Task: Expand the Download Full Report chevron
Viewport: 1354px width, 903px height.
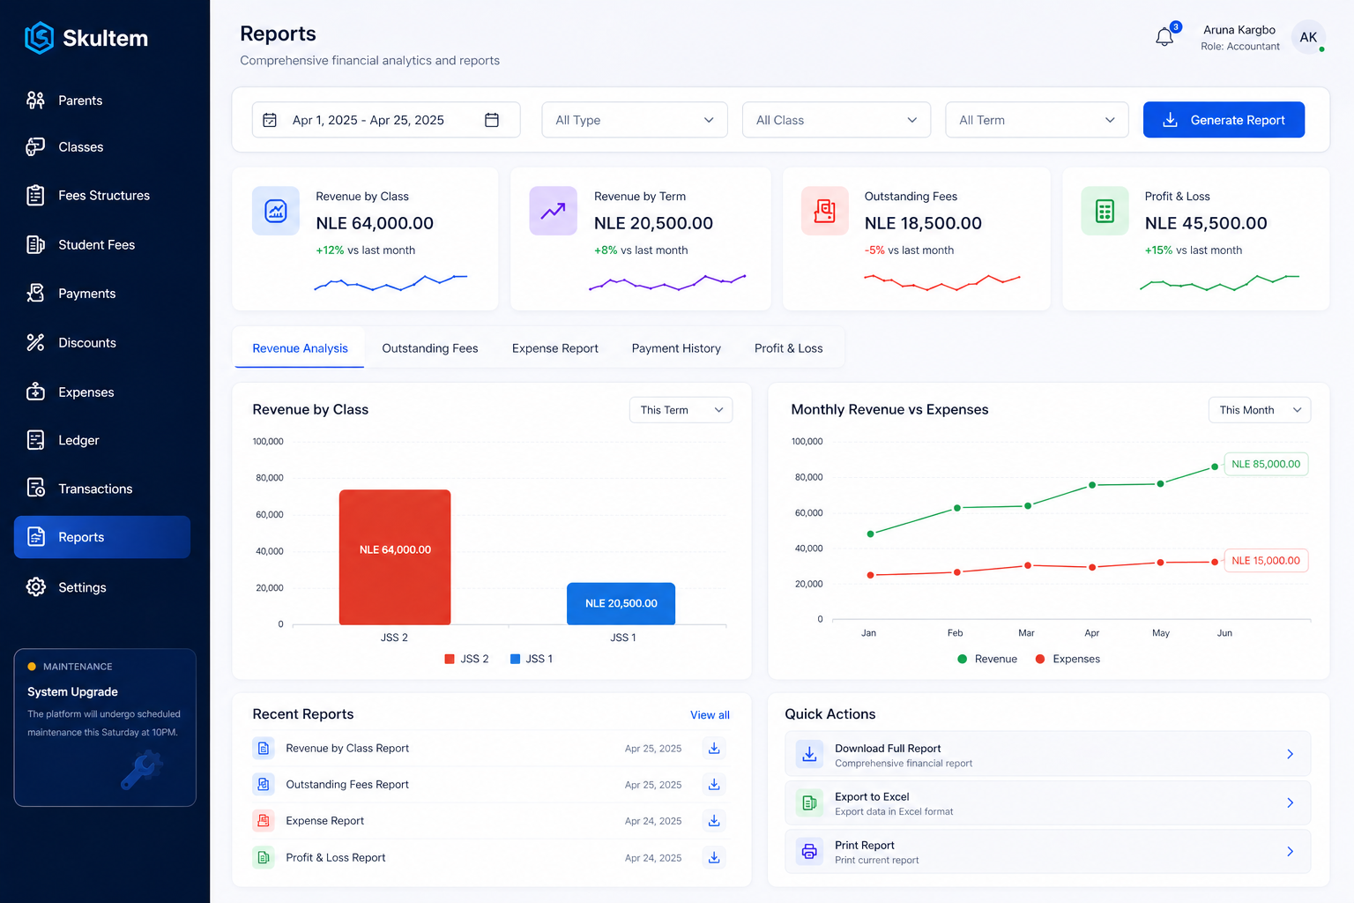Action: click(1290, 754)
